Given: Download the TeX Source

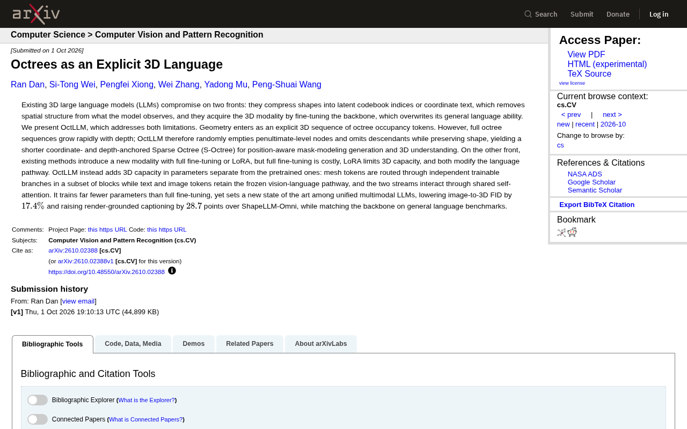Looking at the screenshot, I should 589,74.
